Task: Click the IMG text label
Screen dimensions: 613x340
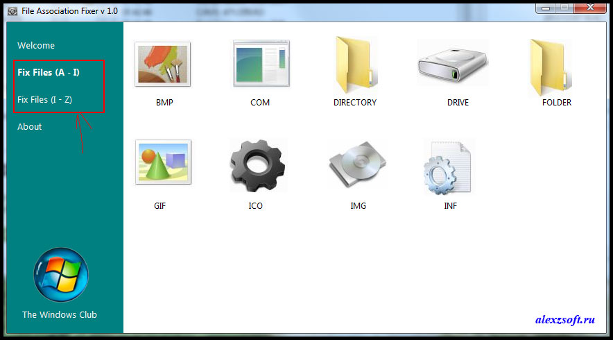Action: 358,206
